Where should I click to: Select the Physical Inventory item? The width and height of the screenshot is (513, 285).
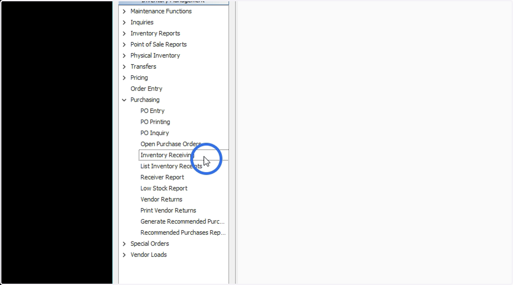pyautogui.click(x=155, y=56)
